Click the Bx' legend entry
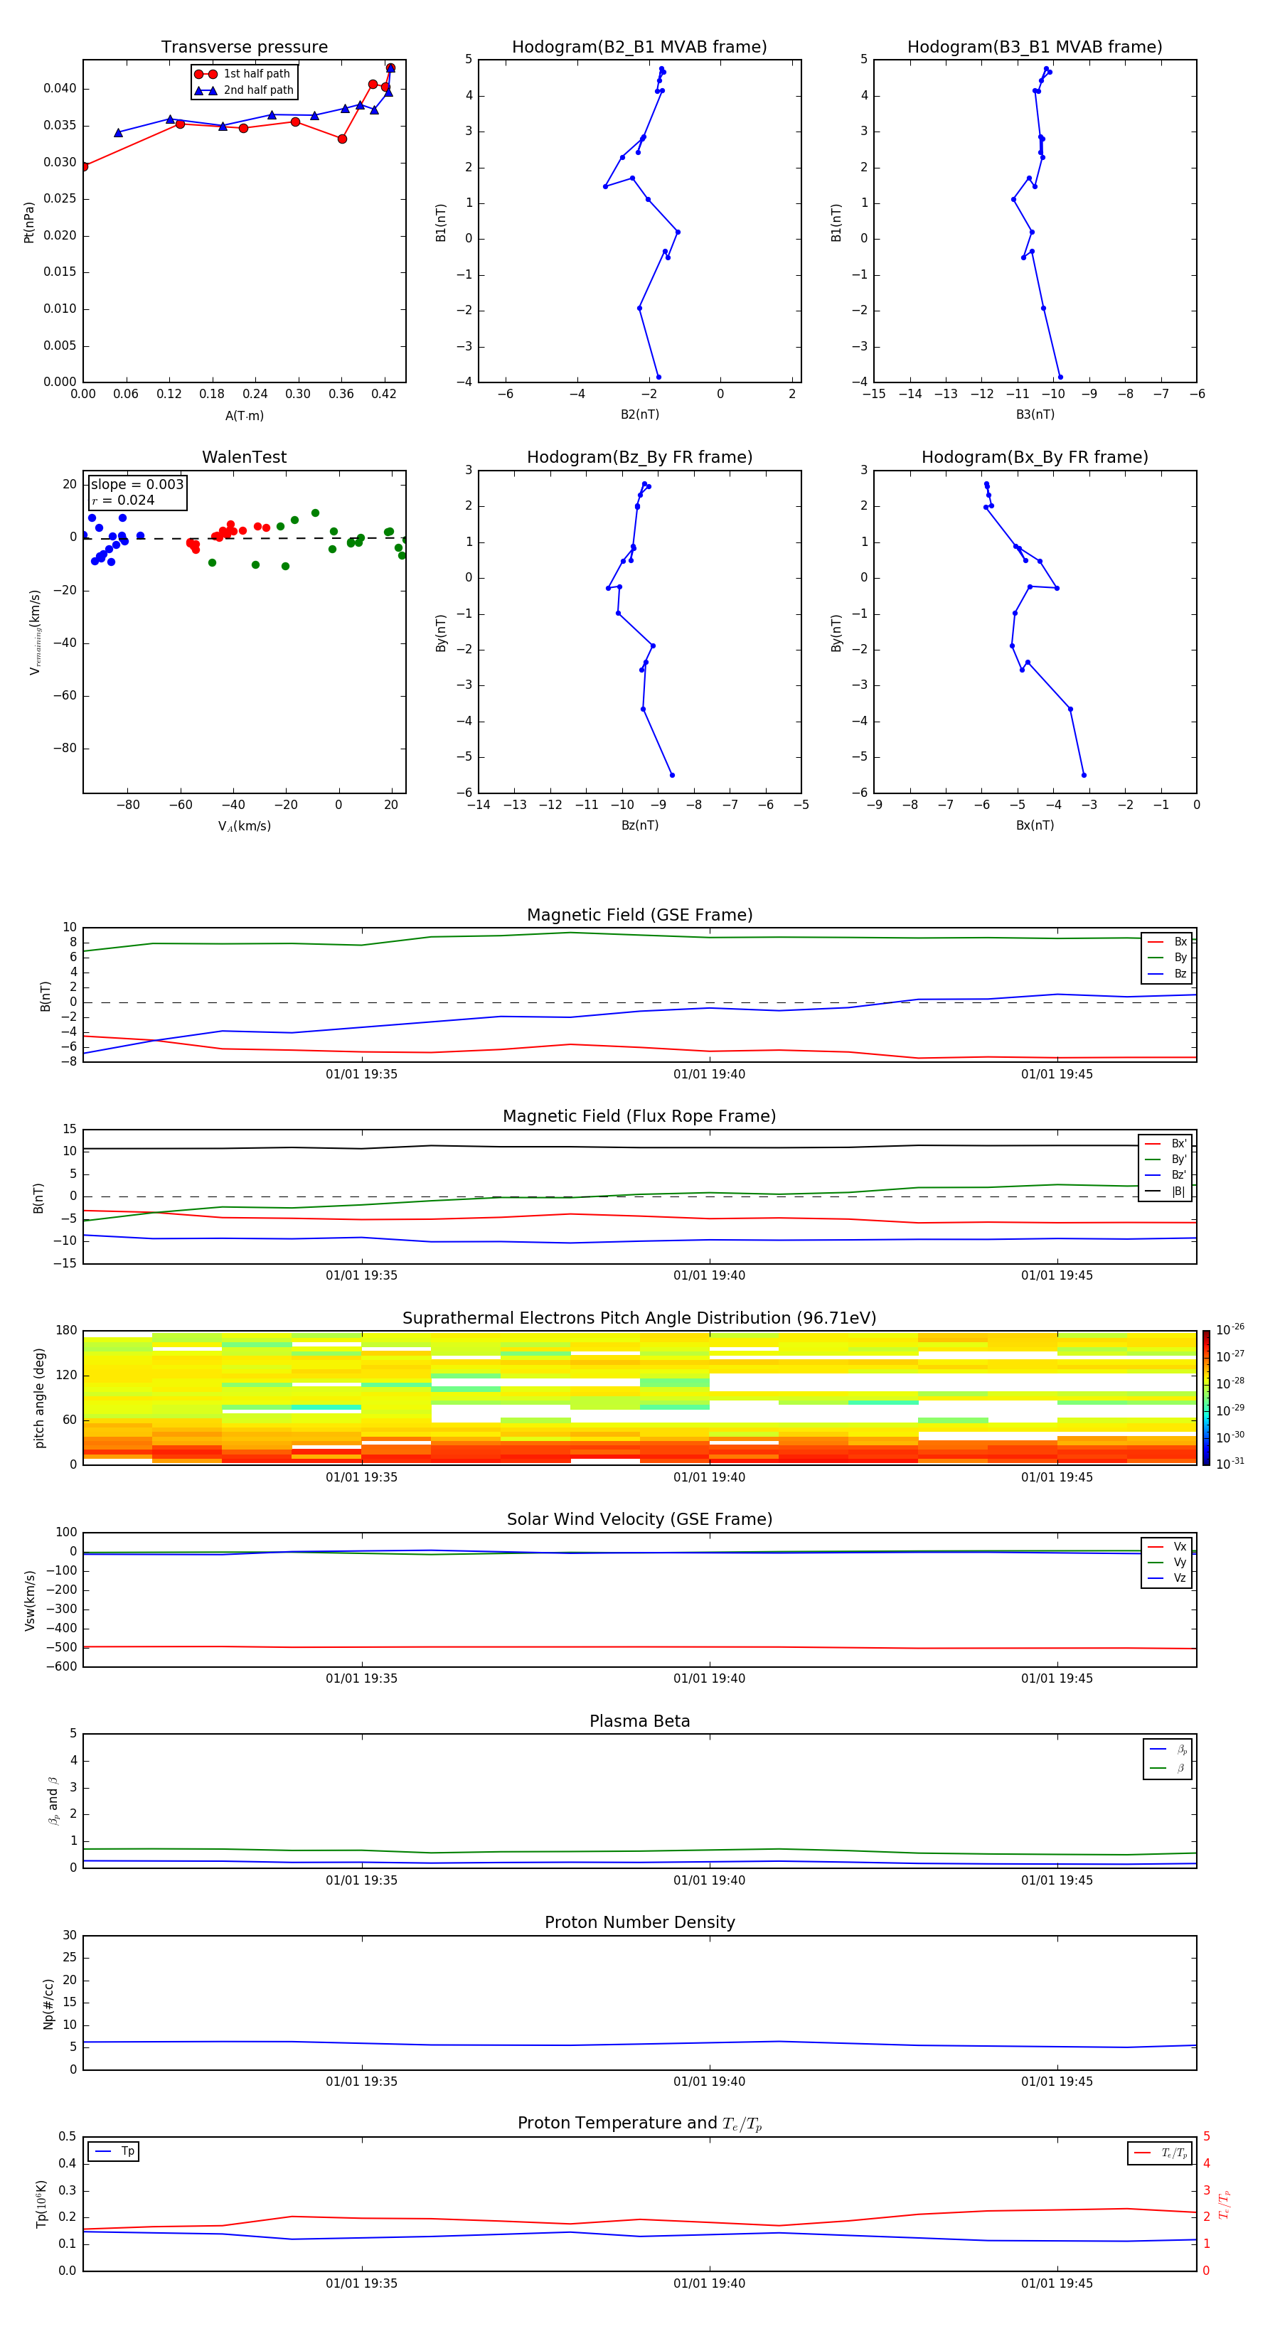The image size is (1280, 2346). [x=1166, y=1144]
